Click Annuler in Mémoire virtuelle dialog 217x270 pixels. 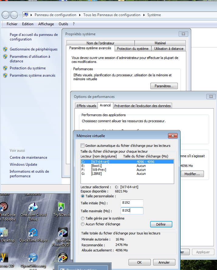164,262
